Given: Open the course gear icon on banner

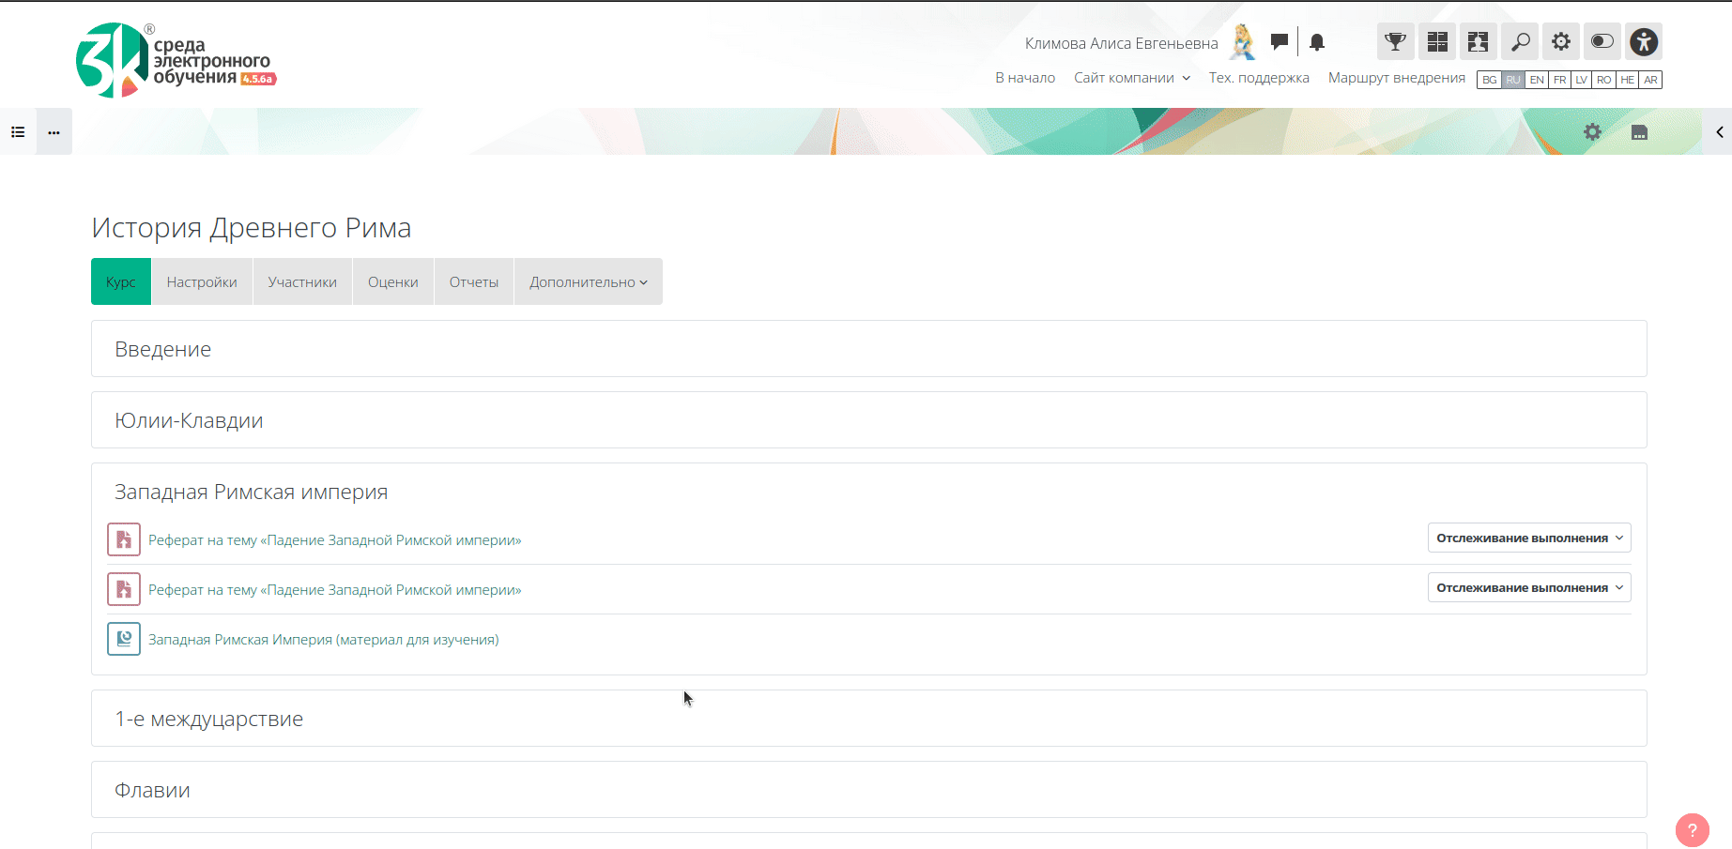Looking at the screenshot, I should [x=1592, y=132].
